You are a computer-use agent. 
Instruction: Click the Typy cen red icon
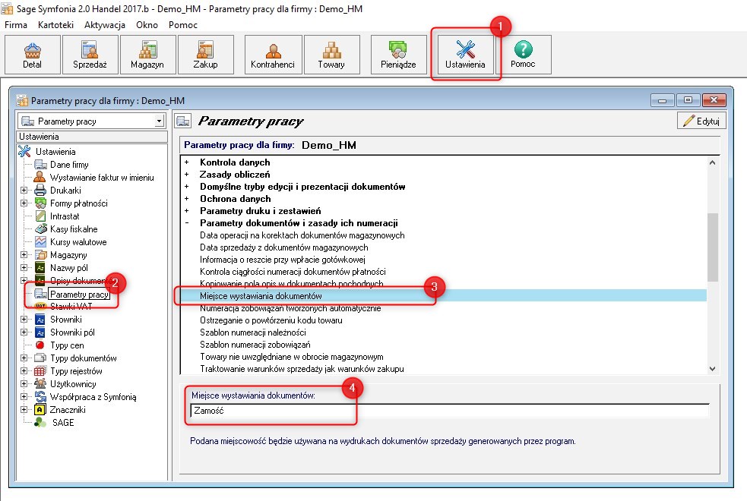pos(40,345)
